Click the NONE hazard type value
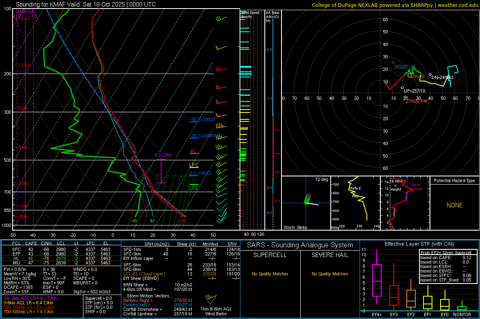This screenshot has width=480, height=319. [454, 205]
